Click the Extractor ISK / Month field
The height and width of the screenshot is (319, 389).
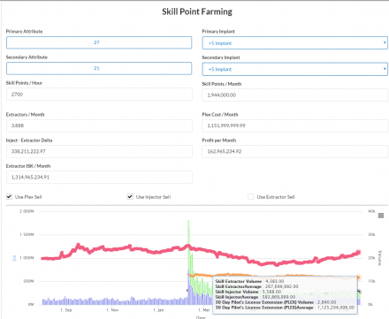tap(99, 178)
